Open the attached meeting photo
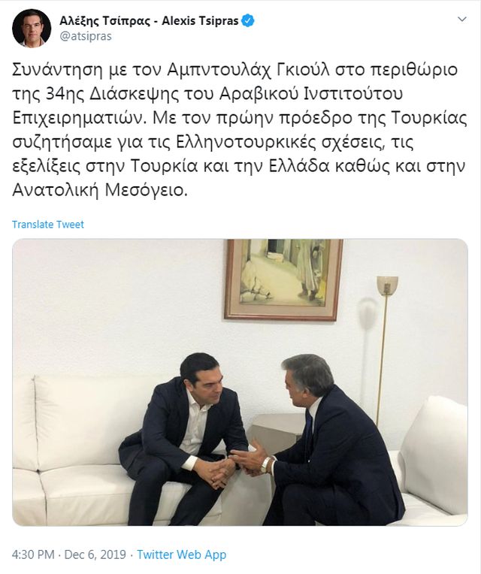Screen dimensions: 481x574 pos(240,382)
